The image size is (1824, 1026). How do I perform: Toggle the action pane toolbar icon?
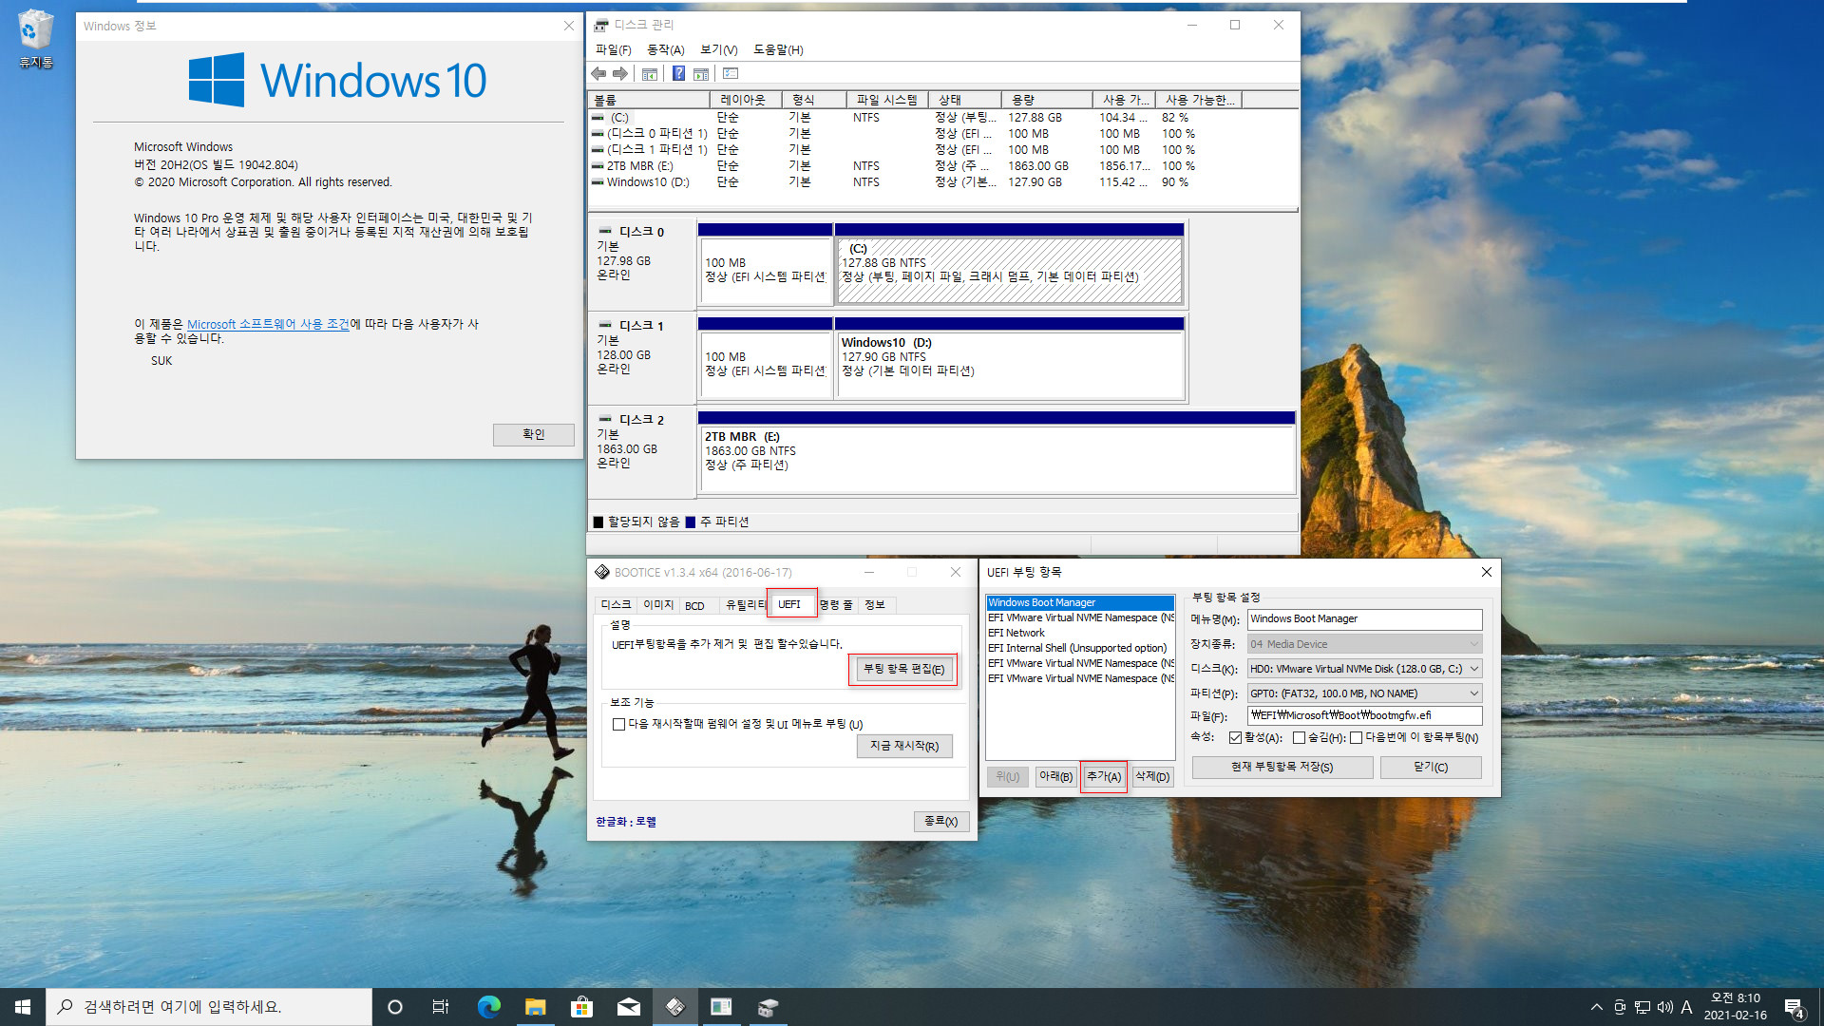701,74
